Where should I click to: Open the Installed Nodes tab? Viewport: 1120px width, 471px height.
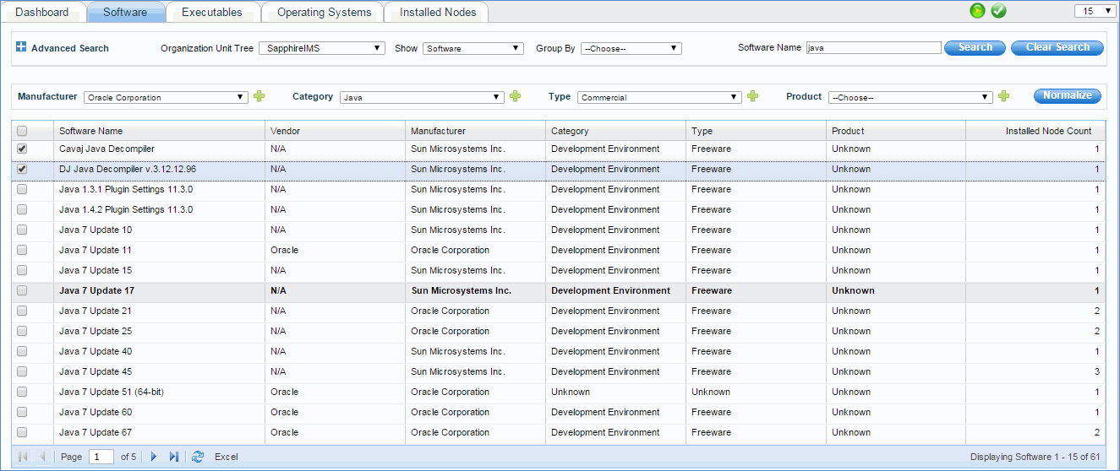[437, 12]
